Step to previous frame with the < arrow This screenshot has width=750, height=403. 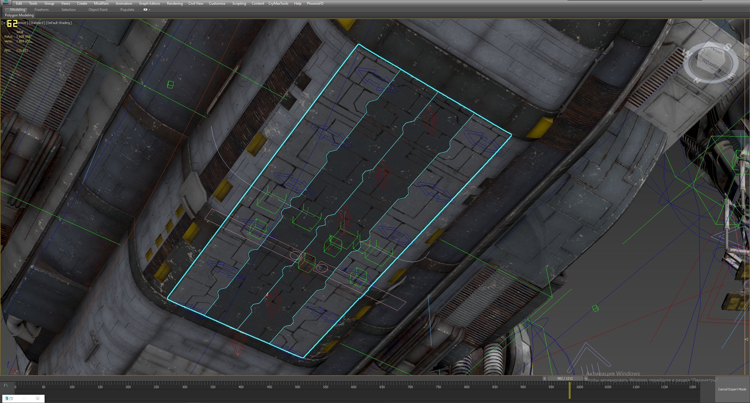point(544,378)
